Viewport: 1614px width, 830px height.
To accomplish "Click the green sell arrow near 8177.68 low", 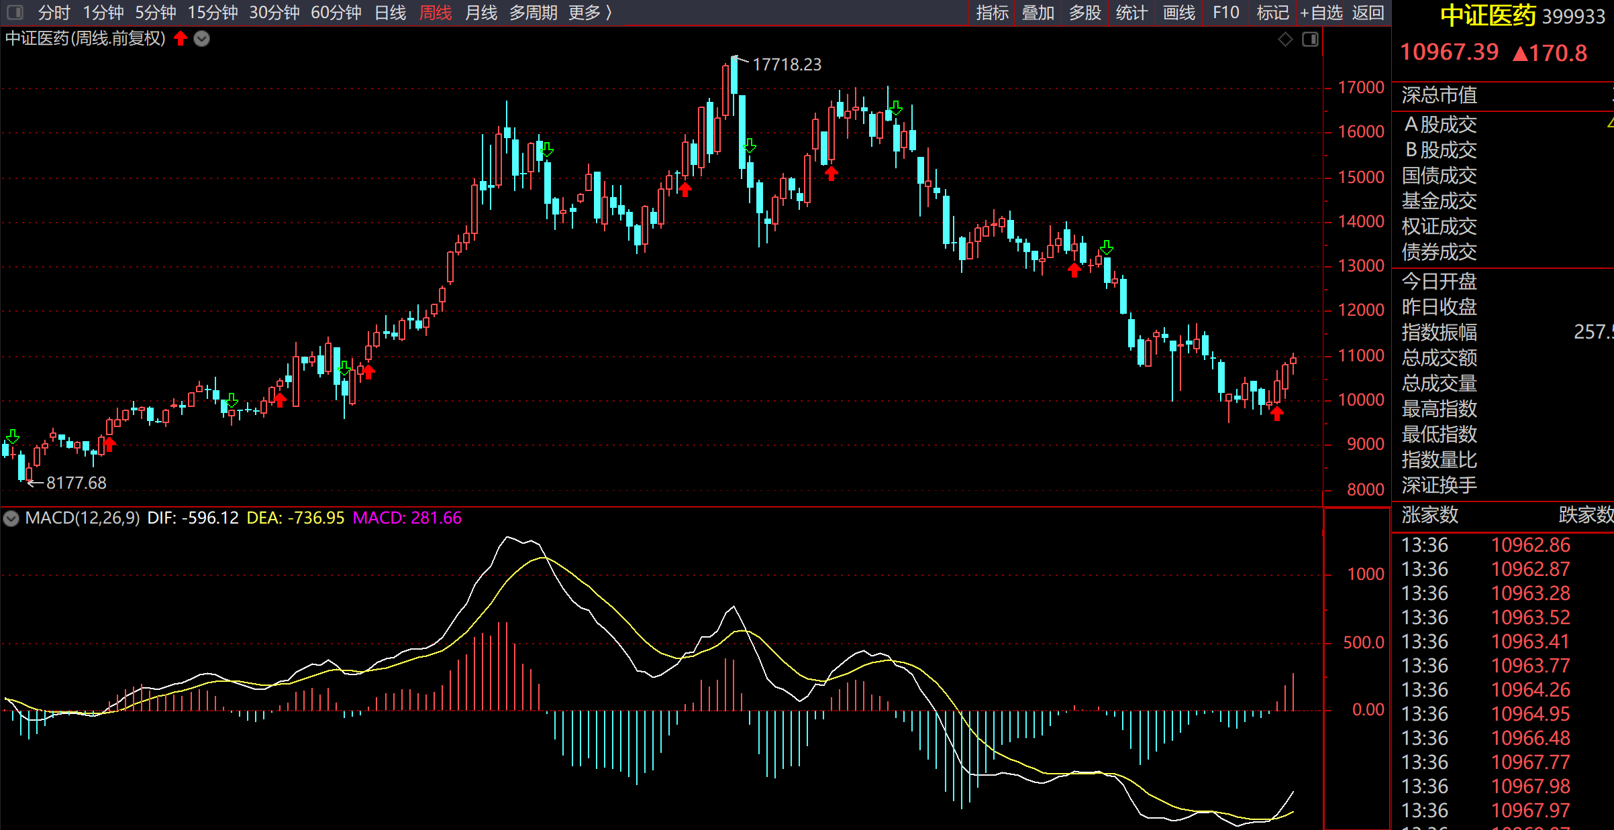I will pos(13,437).
